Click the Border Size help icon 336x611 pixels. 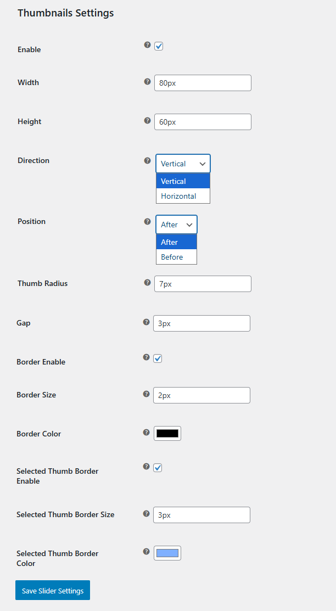(146, 394)
